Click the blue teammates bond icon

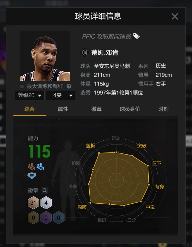click(41, 167)
